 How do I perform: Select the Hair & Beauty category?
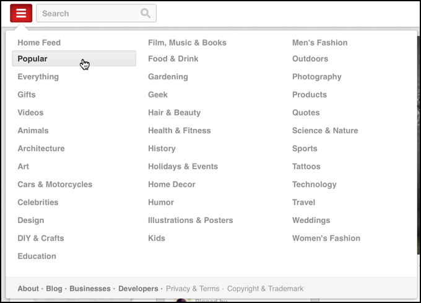coord(174,113)
